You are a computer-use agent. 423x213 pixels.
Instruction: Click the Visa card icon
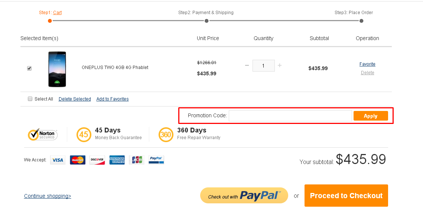(x=58, y=160)
